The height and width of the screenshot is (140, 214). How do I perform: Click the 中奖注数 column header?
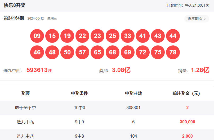(x=133, y=93)
